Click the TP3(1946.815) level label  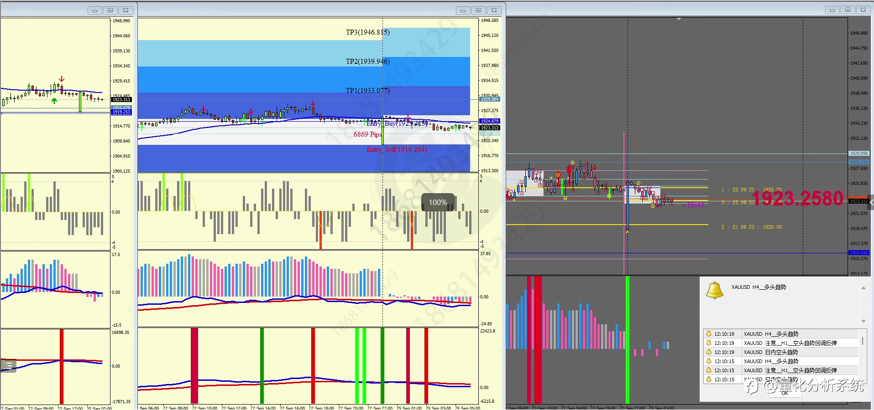(x=368, y=32)
